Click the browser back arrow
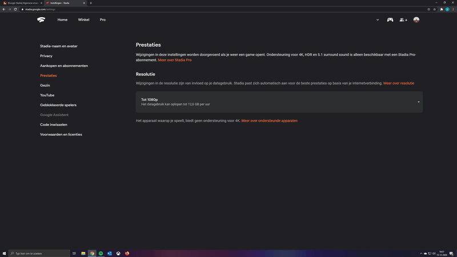The image size is (457, 257). tap(4, 9)
